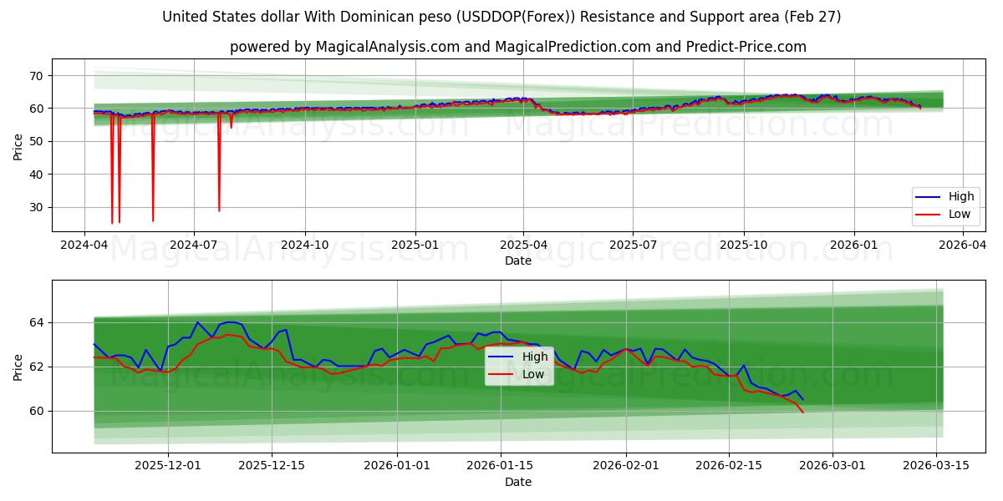Viewport: 1003px width, 501px height.
Task: Click the '2026-03-15' x-axis label in the bottom chart
Action: coord(936,466)
